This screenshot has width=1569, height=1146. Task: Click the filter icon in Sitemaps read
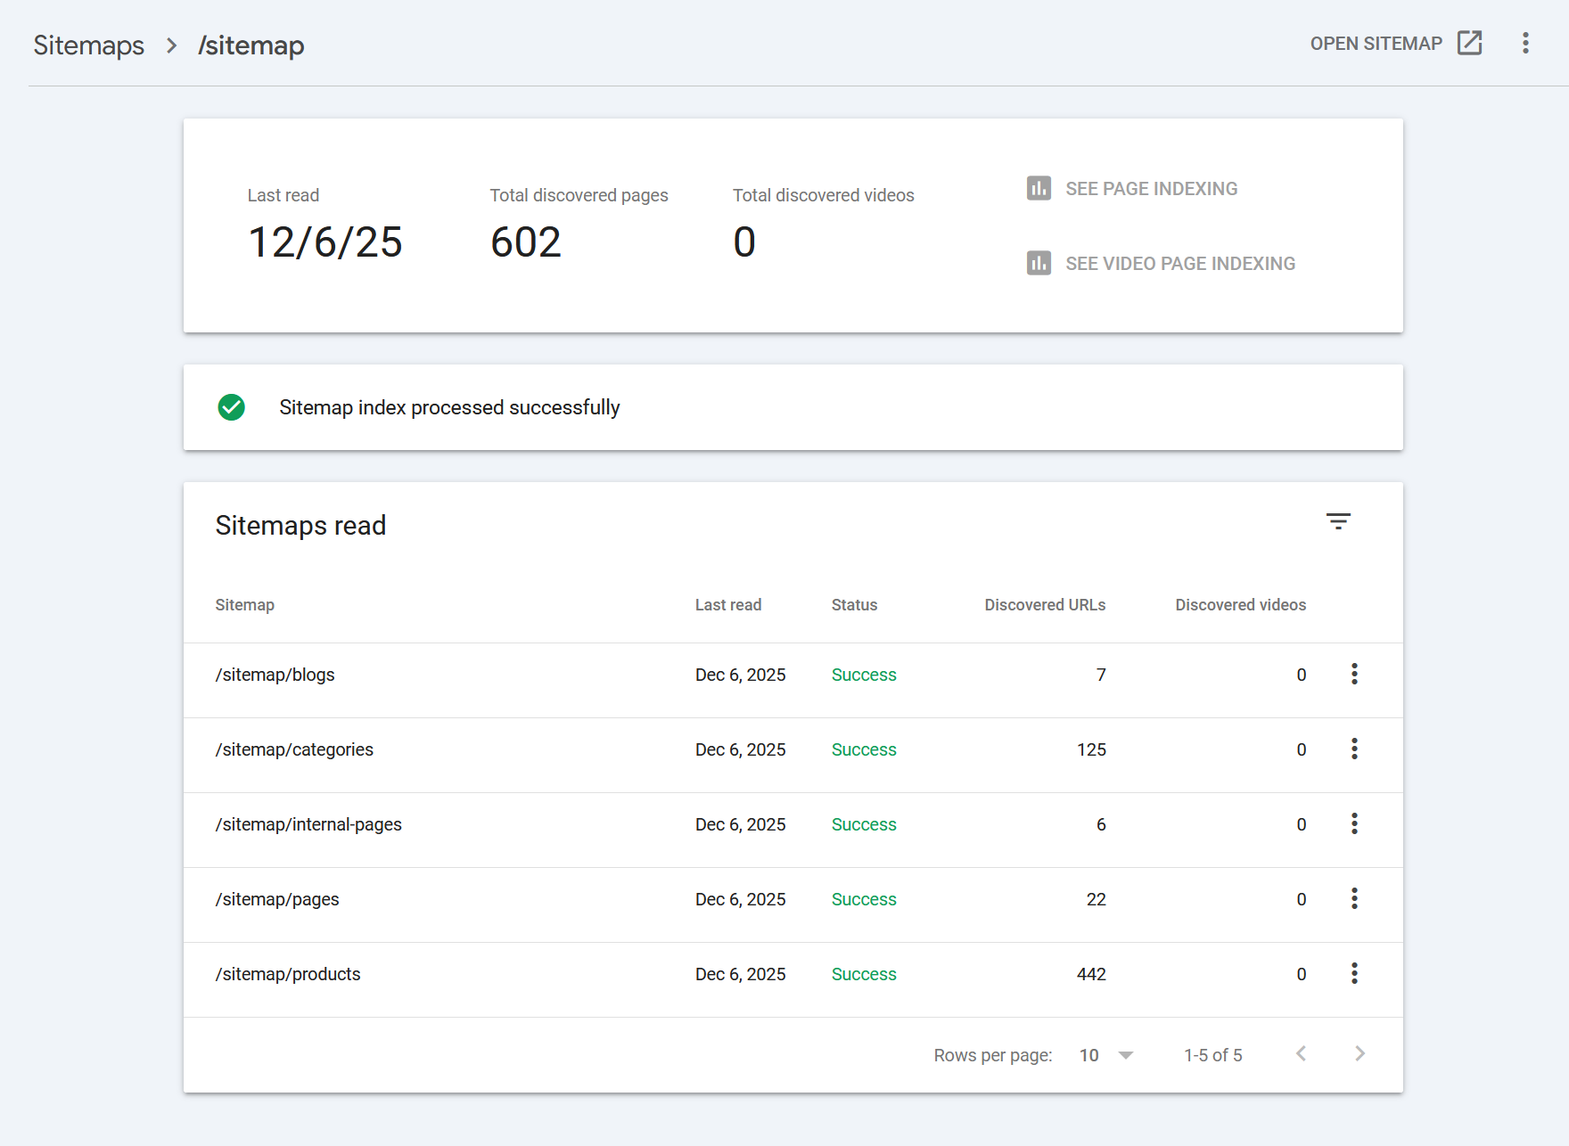coord(1337,522)
